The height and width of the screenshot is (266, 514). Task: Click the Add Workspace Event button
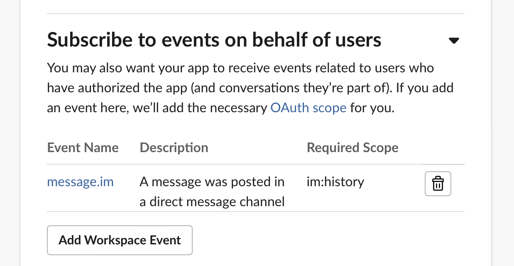tap(120, 240)
